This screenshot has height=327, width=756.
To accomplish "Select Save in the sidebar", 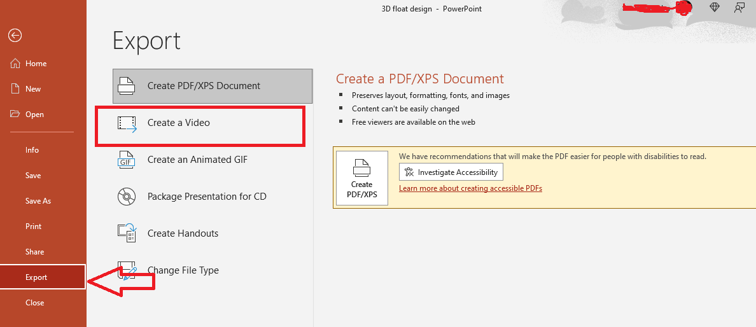I will click(43, 176).
